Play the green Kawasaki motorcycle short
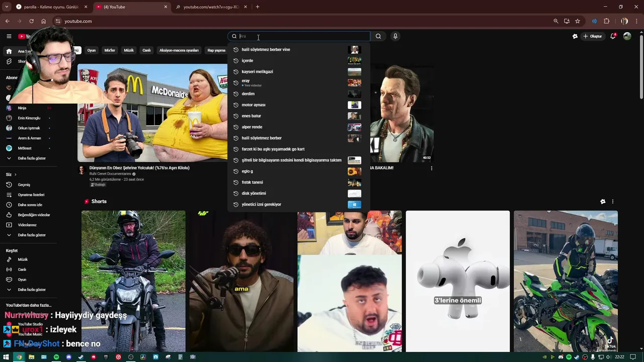The height and width of the screenshot is (362, 644). [566, 281]
